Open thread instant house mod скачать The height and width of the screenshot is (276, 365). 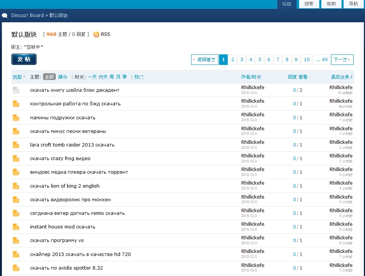(63, 227)
